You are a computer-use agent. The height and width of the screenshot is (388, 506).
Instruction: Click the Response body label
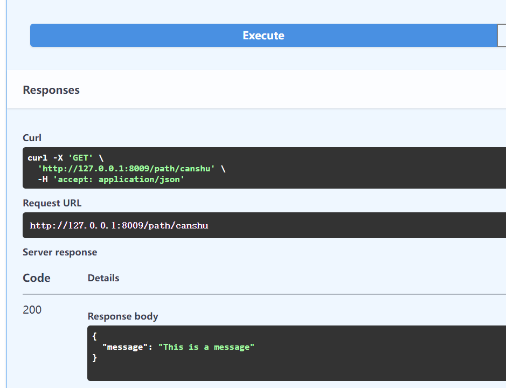click(x=123, y=316)
